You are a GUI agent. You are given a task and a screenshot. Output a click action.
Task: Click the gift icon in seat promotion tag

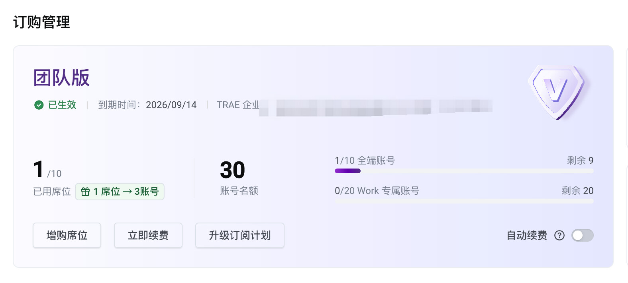click(85, 192)
